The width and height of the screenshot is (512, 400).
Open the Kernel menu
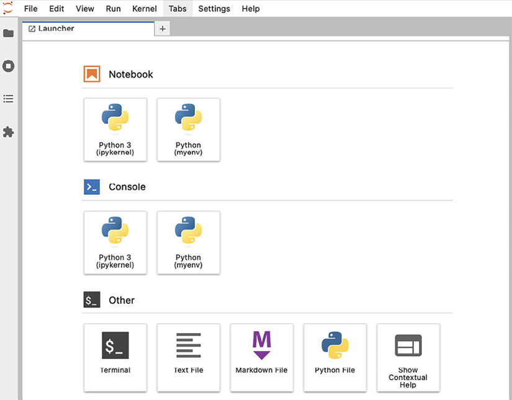[145, 9]
